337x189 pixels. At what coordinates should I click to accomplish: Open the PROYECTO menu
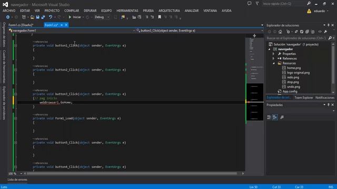[x=52, y=10]
